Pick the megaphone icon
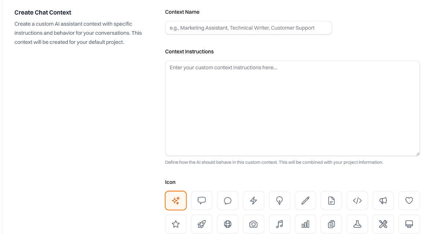439x234 pixels. coord(383,200)
